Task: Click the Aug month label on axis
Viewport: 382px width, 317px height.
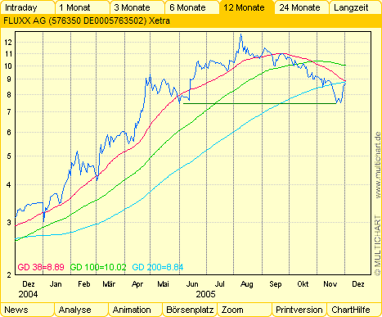Action: pos(247,284)
